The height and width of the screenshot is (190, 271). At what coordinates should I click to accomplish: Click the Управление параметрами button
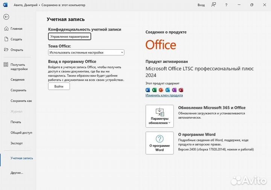[70, 36]
